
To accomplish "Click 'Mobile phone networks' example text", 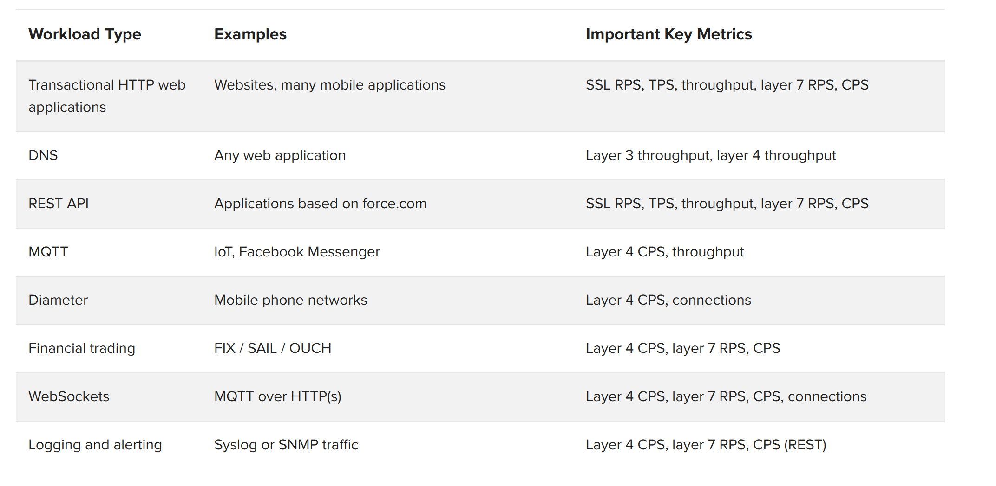I will tap(291, 300).
